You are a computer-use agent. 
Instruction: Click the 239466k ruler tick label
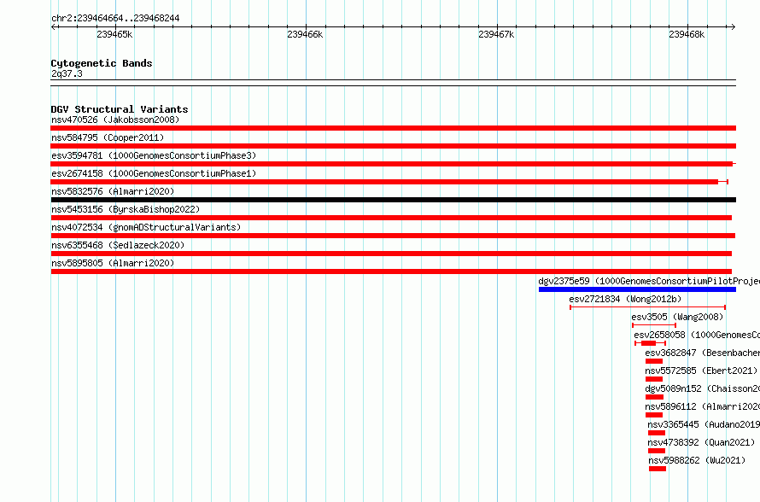click(x=305, y=34)
